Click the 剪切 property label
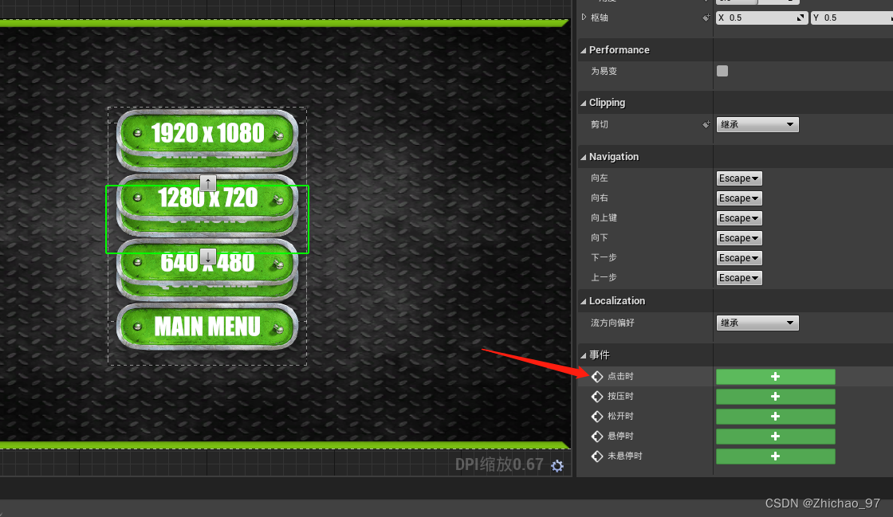Viewport: 893px width, 517px height. click(x=599, y=124)
